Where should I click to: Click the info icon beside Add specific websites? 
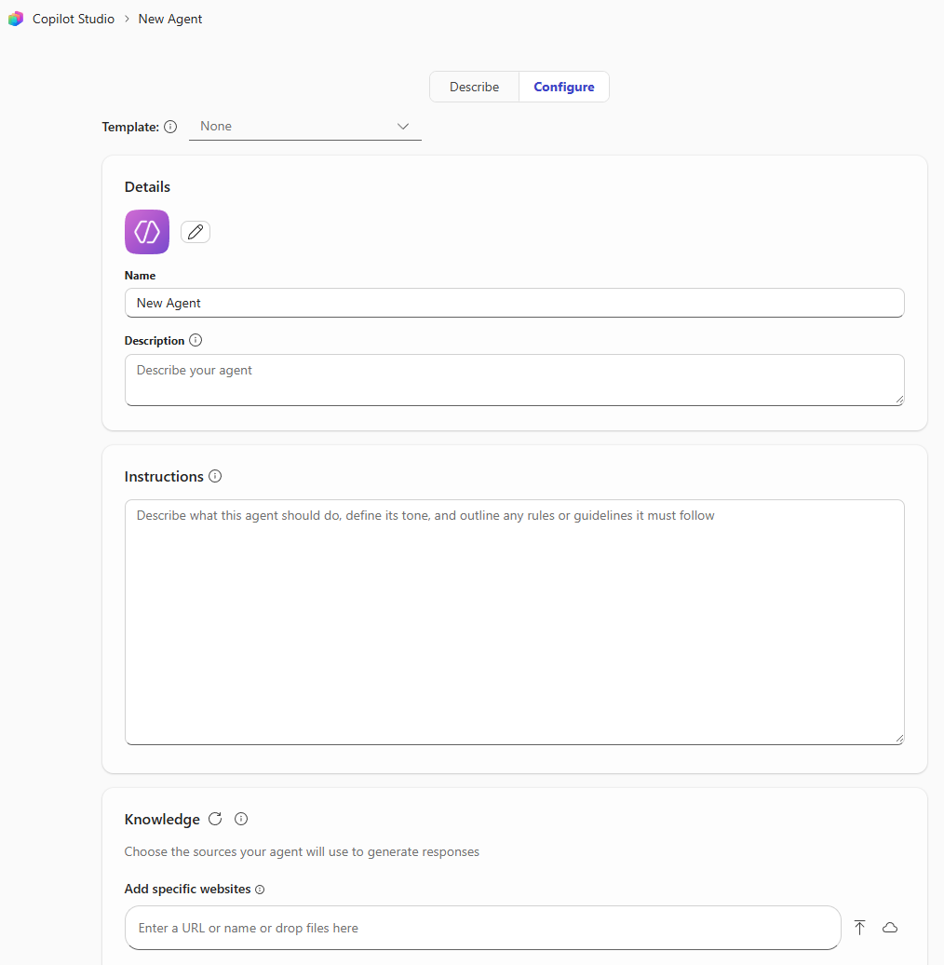[x=260, y=889]
